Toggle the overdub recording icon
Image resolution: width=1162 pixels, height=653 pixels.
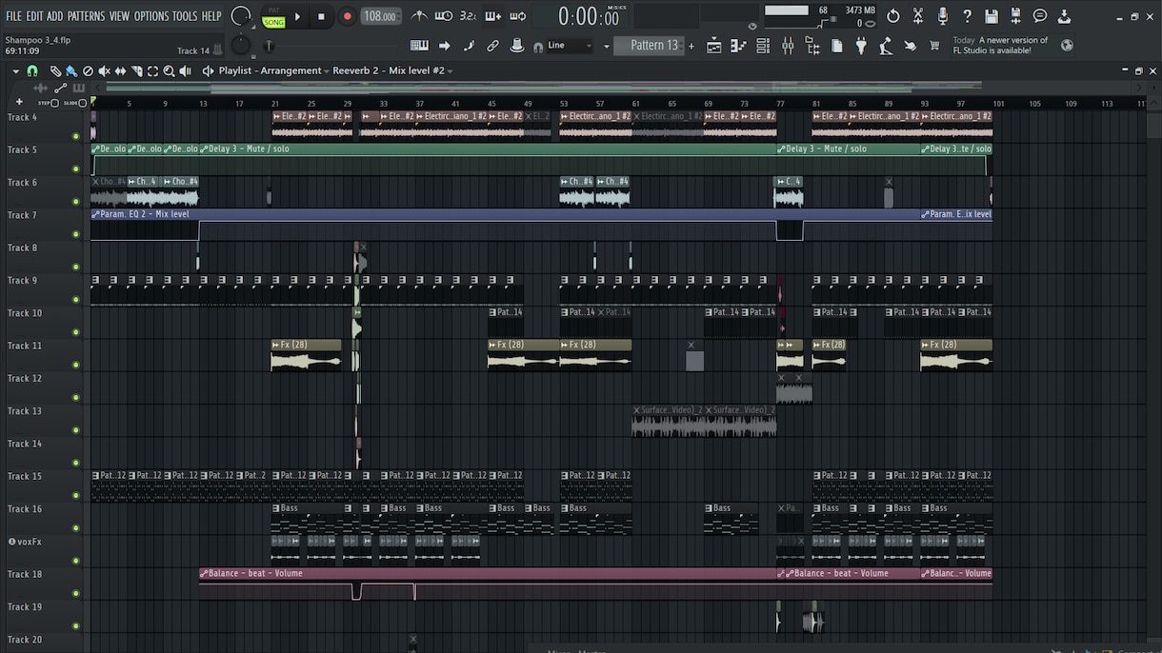(x=492, y=16)
